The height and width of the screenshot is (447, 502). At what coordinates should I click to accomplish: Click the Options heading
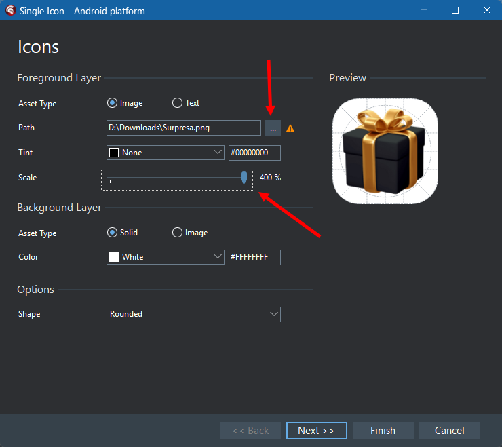tap(35, 290)
